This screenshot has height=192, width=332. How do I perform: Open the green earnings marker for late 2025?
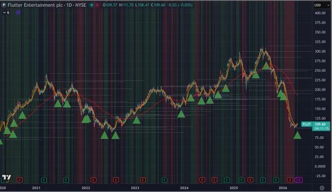coord(276,180)
